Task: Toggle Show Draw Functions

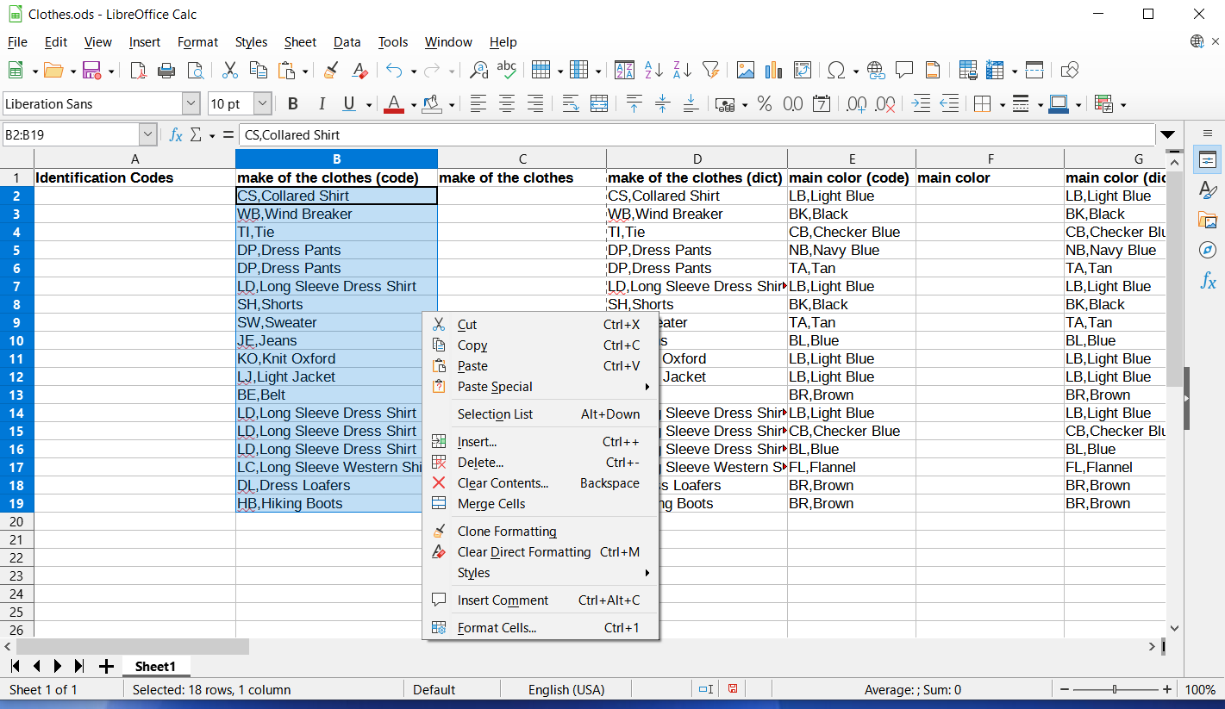Action: 1070,71
